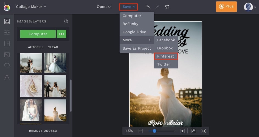The image size is (259, 137).
Task: Click the fullscreen icon in zoom bar
Action: [x=204, y=131]
